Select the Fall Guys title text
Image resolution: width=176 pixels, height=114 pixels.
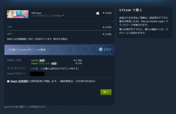pos(36,13)
